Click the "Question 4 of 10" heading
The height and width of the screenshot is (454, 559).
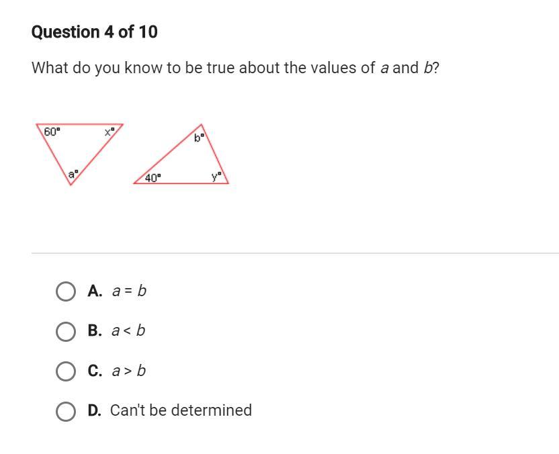95,32
